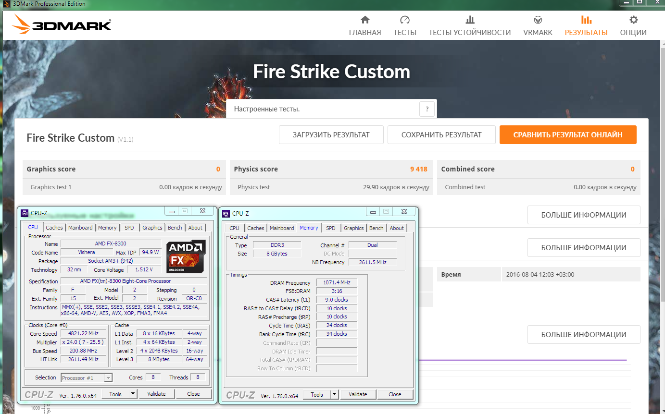This screenshot has height=414, width=665.
Task: Open SPD tab in CPU-Z CPU window
Action: 129,228
